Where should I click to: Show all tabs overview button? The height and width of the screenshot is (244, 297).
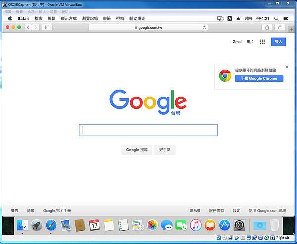[x=280, y=28]
